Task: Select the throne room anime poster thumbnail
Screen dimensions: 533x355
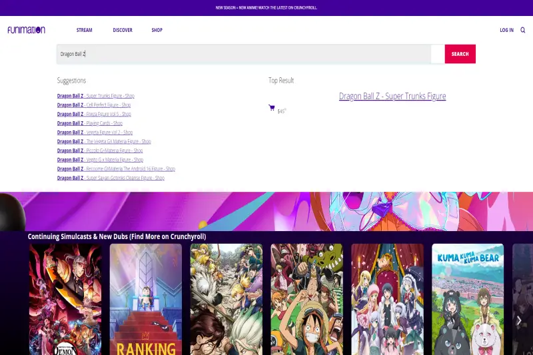Action: (388, 299)
